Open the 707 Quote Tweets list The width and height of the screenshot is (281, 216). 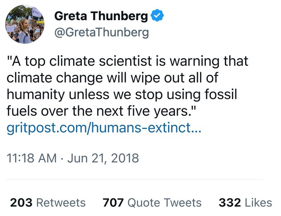coord(152,202)
